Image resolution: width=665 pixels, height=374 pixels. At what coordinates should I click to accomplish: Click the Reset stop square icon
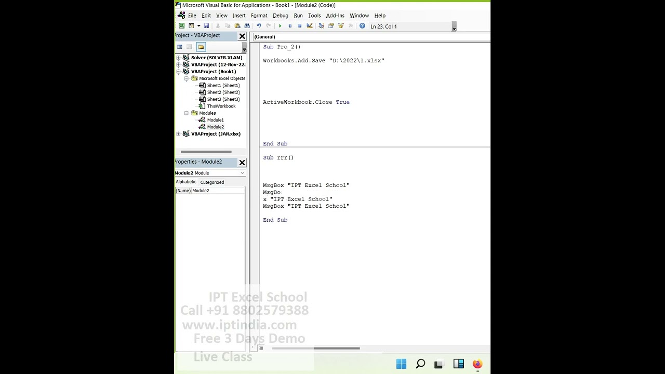(x=300, y=26)
